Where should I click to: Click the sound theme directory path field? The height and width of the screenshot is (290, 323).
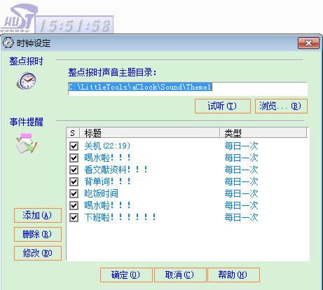pyautogui.click(x=187, y=88)
